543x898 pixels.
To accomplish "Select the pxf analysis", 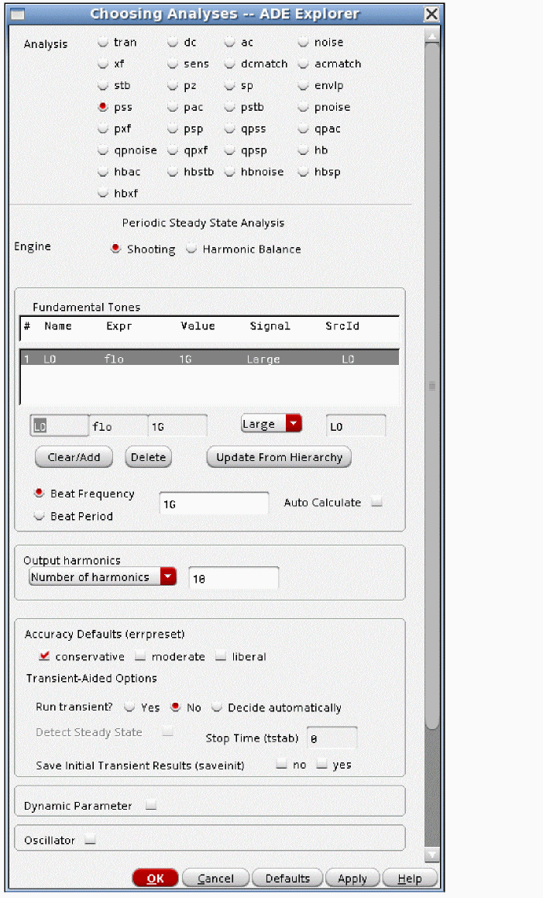I will pyautogui.click(x=103, y=129).
